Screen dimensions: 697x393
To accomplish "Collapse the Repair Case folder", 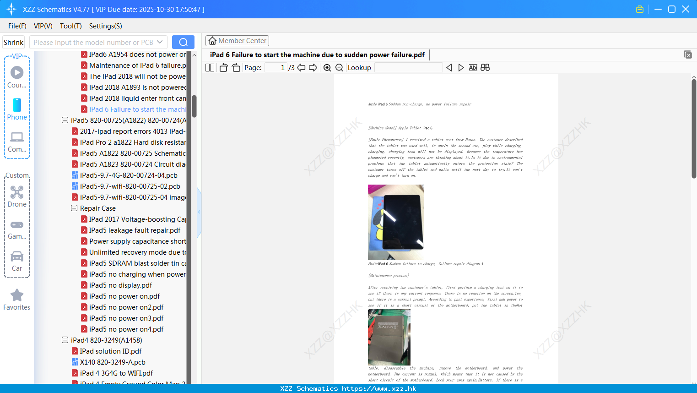I will [74, 208].
